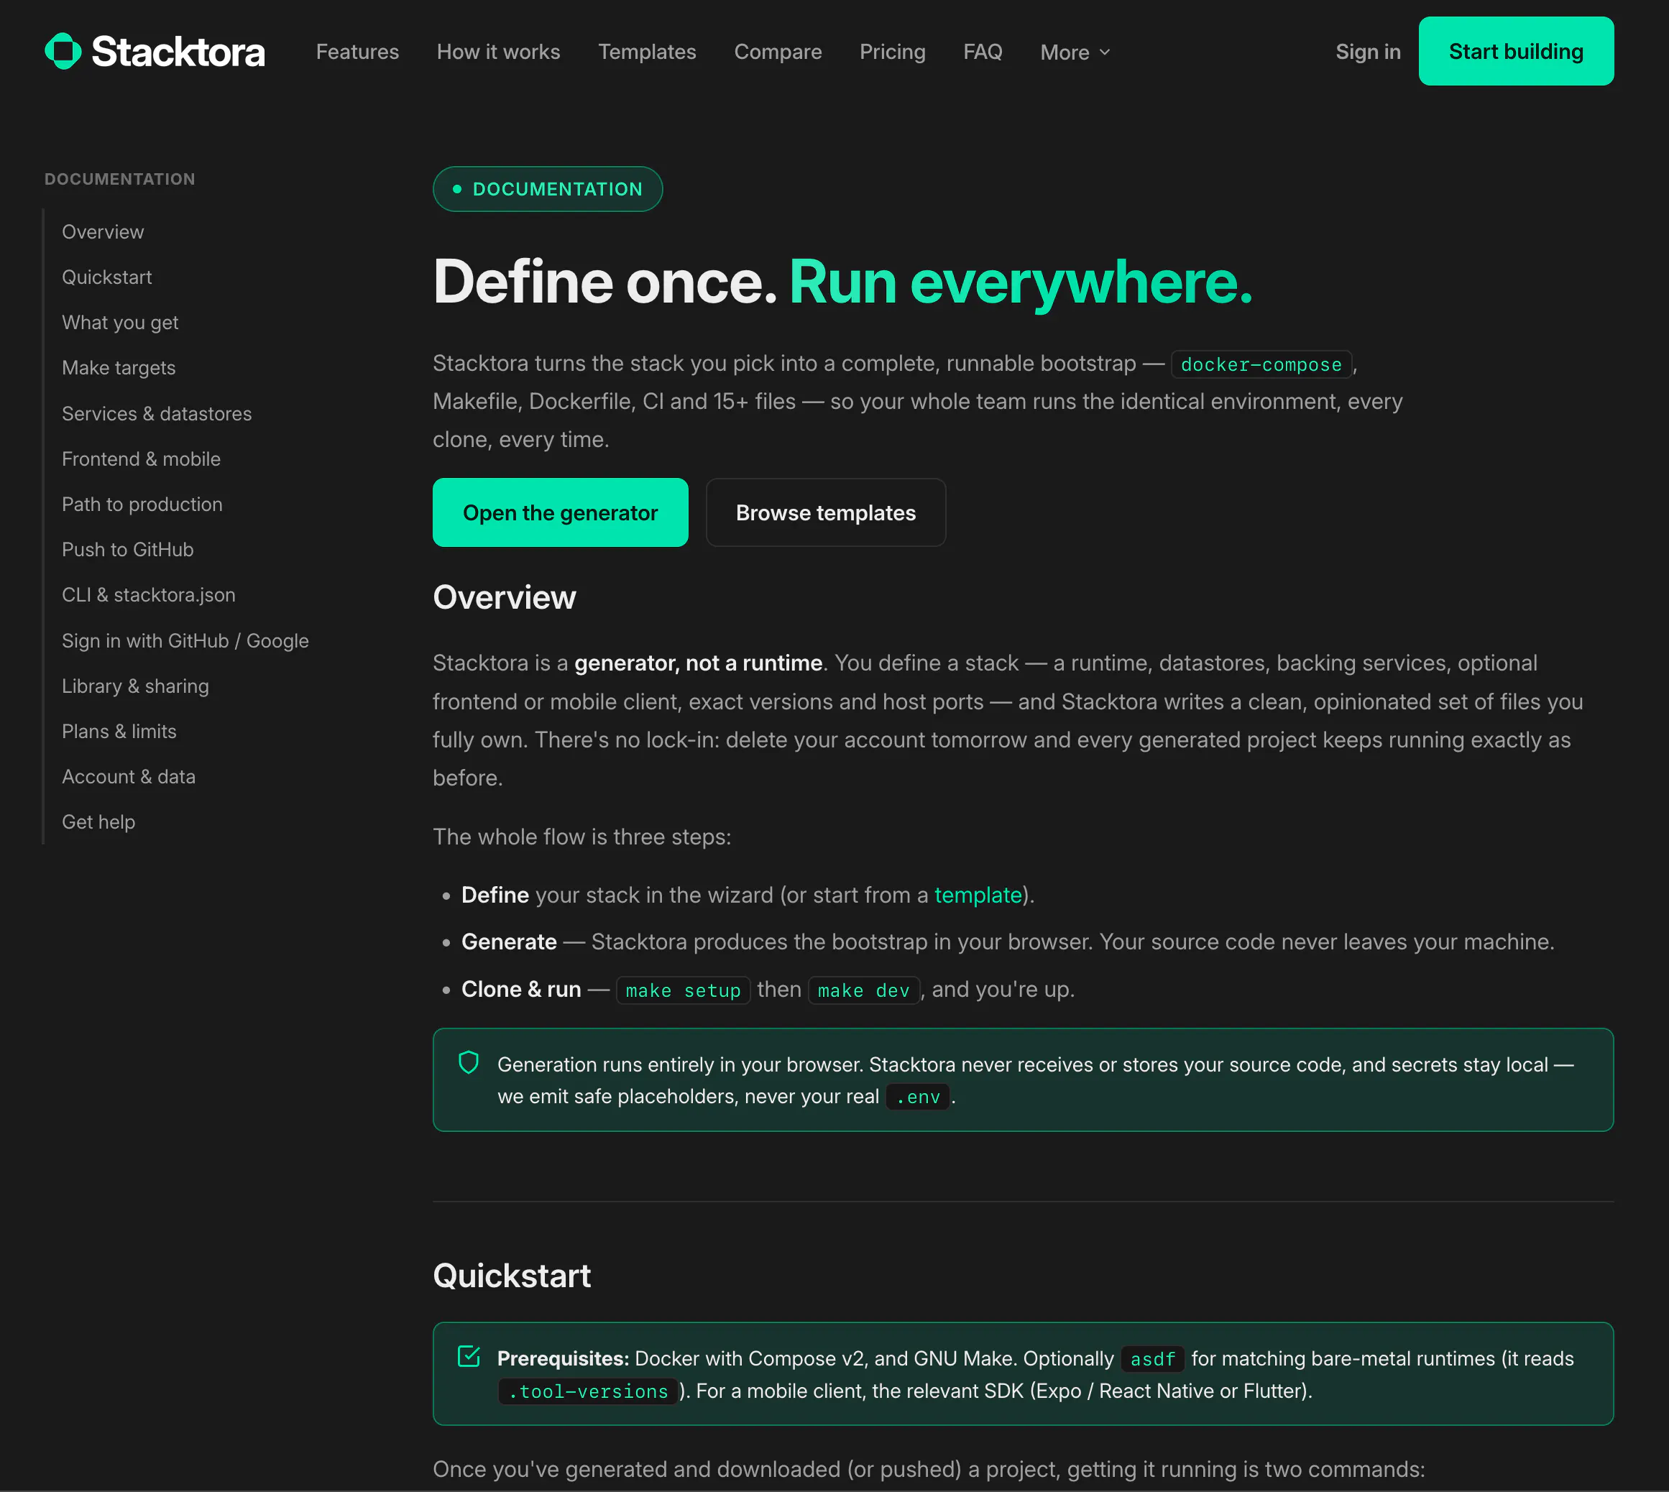Screen dimensions: 1669x1492
Task: Click the Sign in link
Action: click(1368, 52)
